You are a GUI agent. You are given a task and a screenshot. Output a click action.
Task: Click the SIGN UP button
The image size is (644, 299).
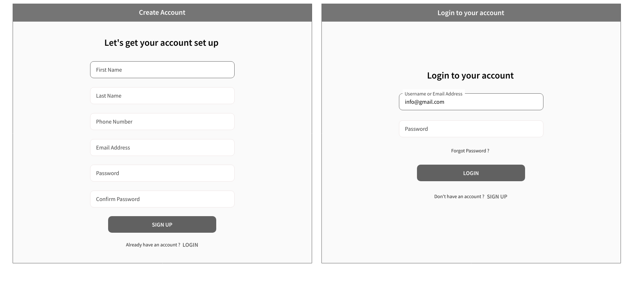(162, 224)
